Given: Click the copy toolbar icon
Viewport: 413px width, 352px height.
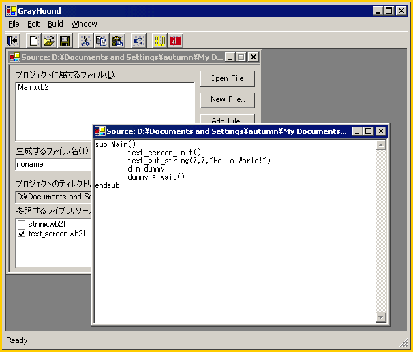Looking at the screenshot, I should click(101, 41).
